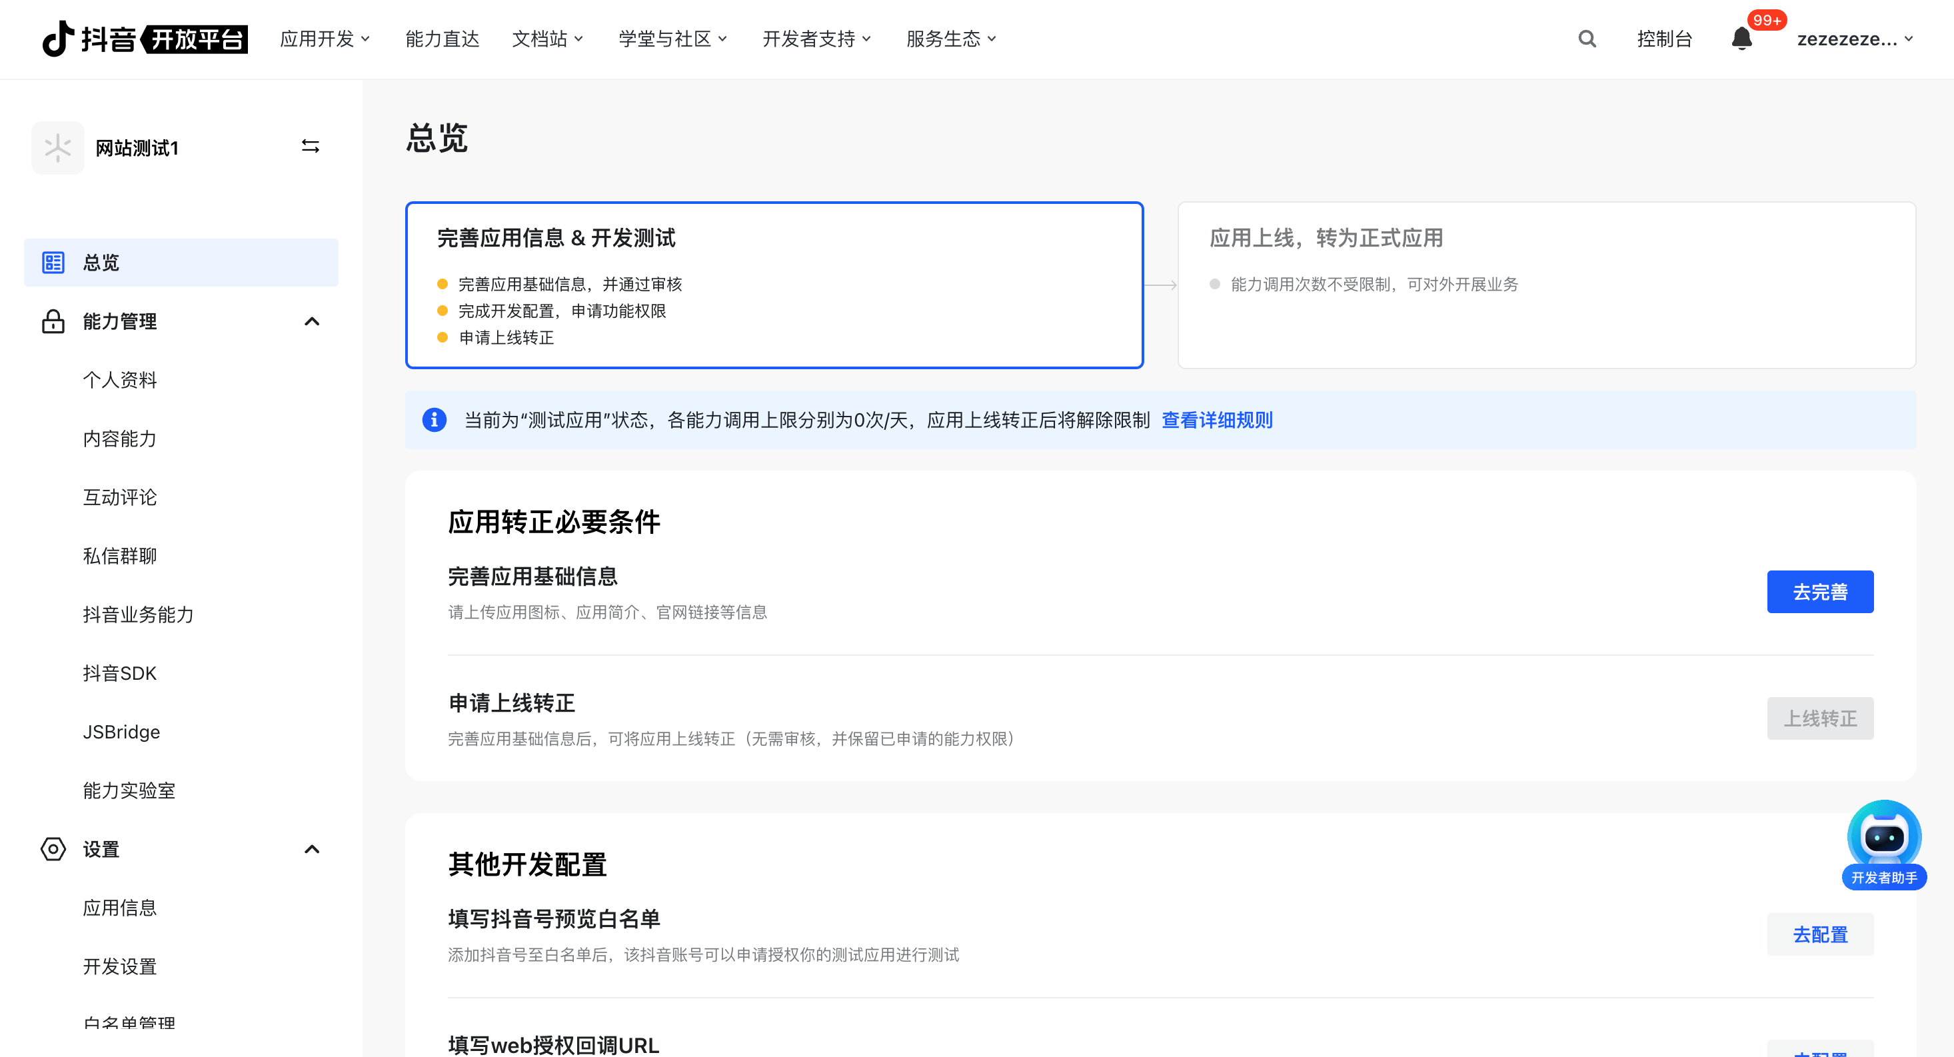Click the 上线转正 button
The width and height of the screenshot is (1954, 1057).
[1820, 718]
